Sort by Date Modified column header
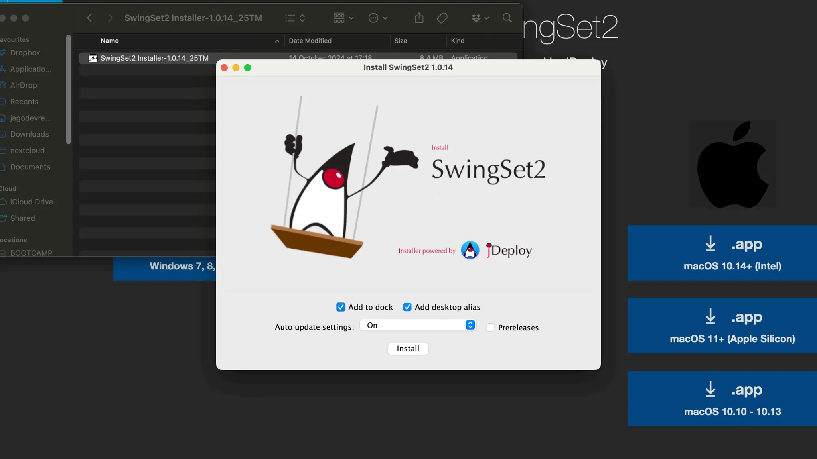The height and width of the screenshot is (459, 817). click(x=310, y=41)
